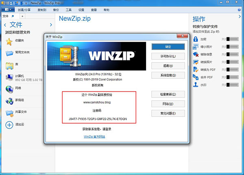
Task: Click the help question mark icon
Action: coord(239,10)
